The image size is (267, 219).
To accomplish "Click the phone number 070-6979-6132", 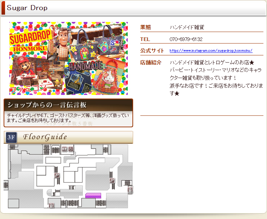I will 186,39.
